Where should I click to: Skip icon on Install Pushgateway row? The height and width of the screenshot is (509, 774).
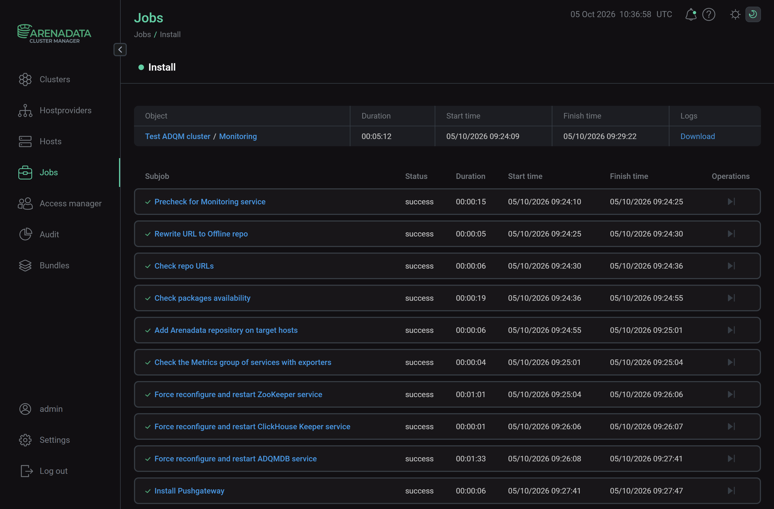pos(731,491)
